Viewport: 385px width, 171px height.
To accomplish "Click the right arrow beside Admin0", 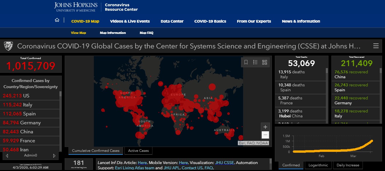I will [x=54, y=156].
